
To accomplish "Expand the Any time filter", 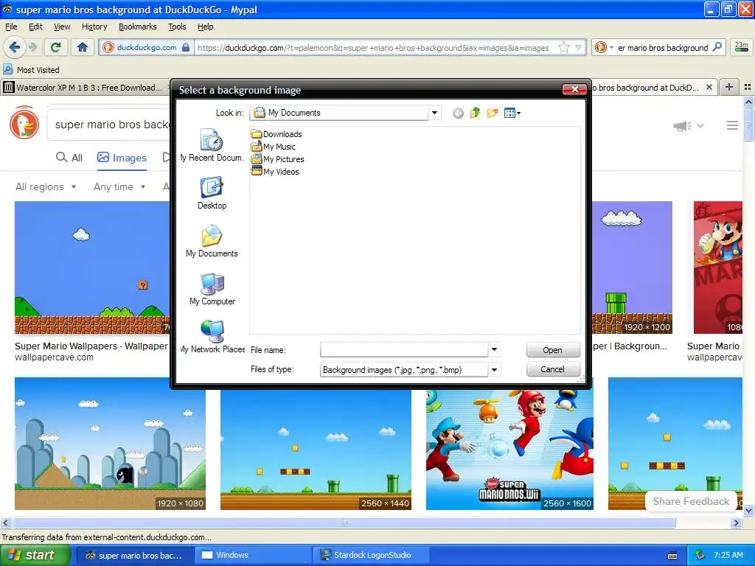I will point(119,186).
